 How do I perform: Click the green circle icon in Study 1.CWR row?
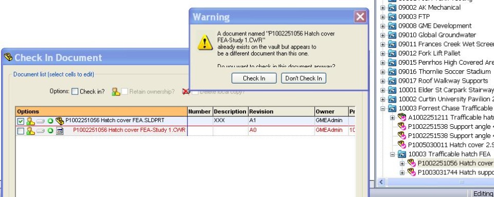tap(50, 131)
